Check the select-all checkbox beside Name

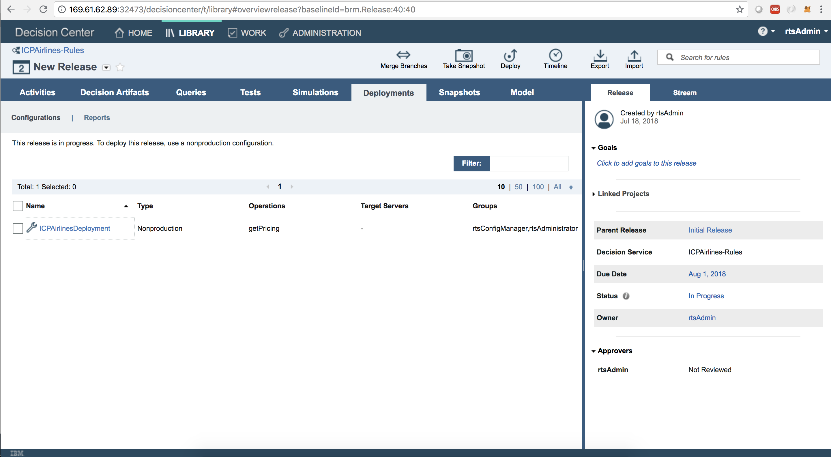[x=18, y=206]
